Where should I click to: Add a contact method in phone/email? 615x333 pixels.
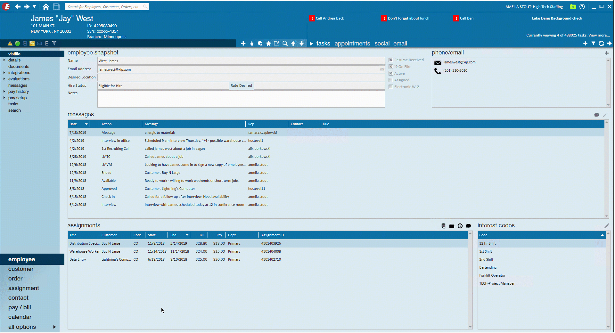(606, 53)
